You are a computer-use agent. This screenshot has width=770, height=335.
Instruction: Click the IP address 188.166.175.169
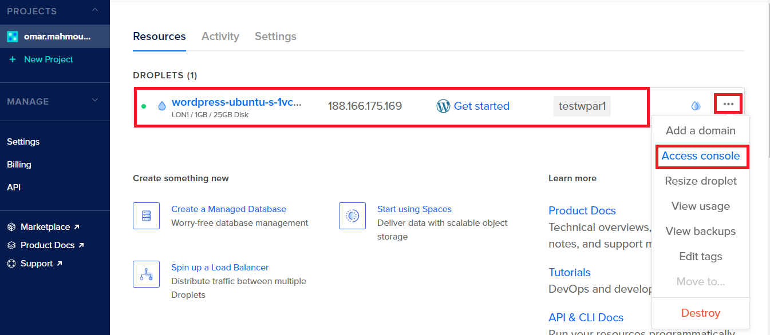(365, 106)
